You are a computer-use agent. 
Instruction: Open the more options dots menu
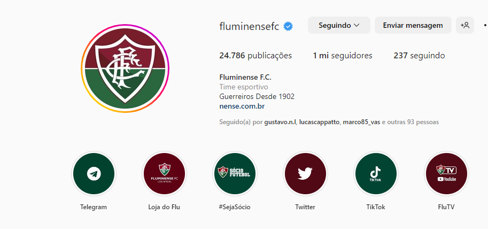485,25
